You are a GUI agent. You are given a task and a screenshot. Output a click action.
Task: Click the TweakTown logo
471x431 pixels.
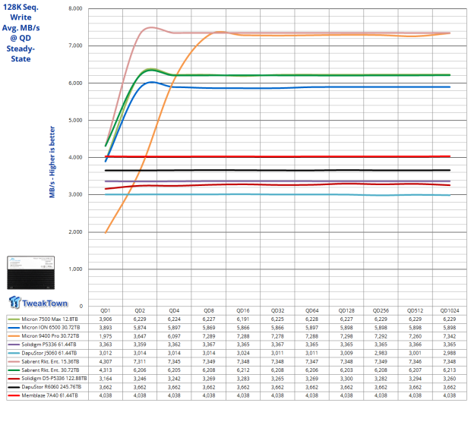point(39,302)
